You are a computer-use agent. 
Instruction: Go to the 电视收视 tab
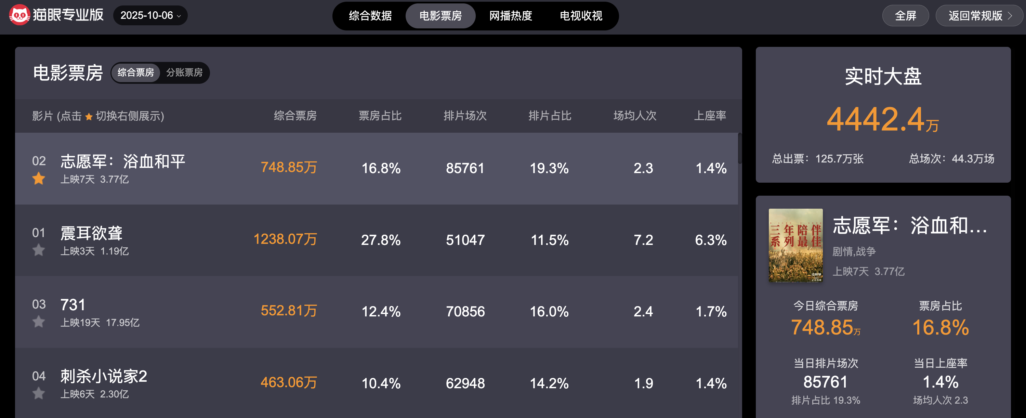(581, 16)
